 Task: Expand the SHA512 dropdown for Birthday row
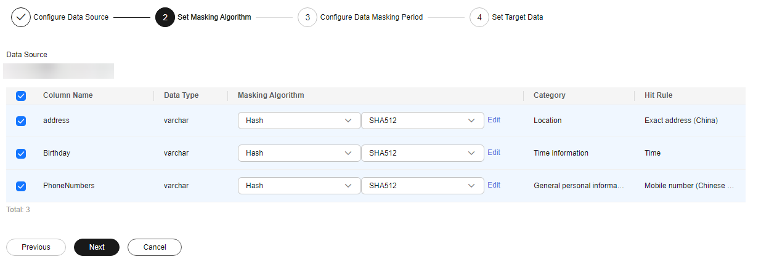coord(422,153)
